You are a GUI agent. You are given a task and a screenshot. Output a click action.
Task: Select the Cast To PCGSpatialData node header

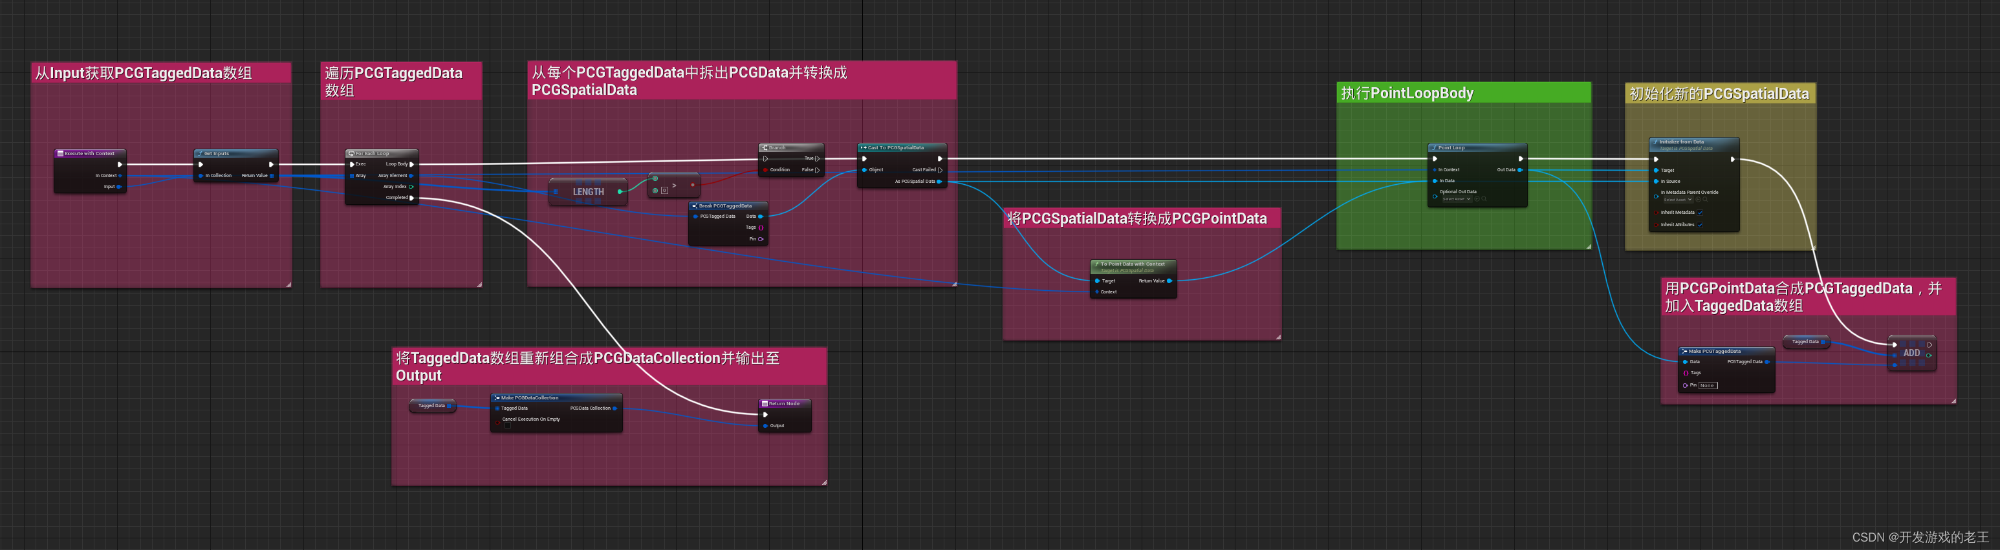click(x=902, y=147)
